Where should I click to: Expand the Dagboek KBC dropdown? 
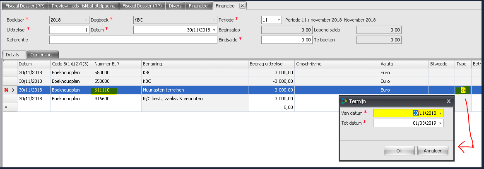coord(214,20)
